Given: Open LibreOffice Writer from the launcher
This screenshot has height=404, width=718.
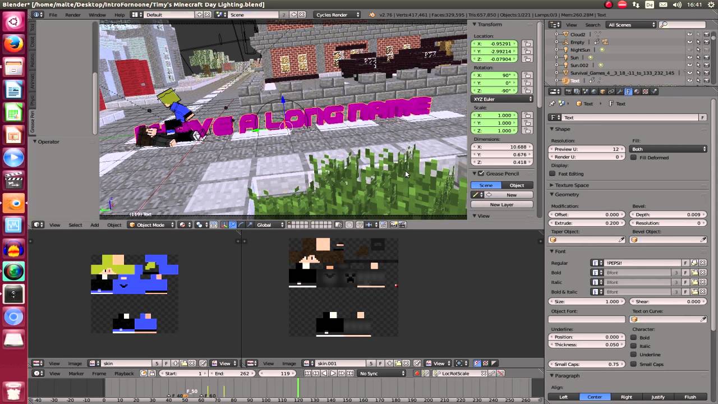Looking at the screenshot, I should click(13, 90).
